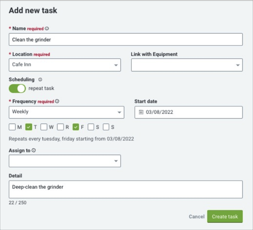
Task: Expand the Assign to dropdown
Action: (65, 161)
